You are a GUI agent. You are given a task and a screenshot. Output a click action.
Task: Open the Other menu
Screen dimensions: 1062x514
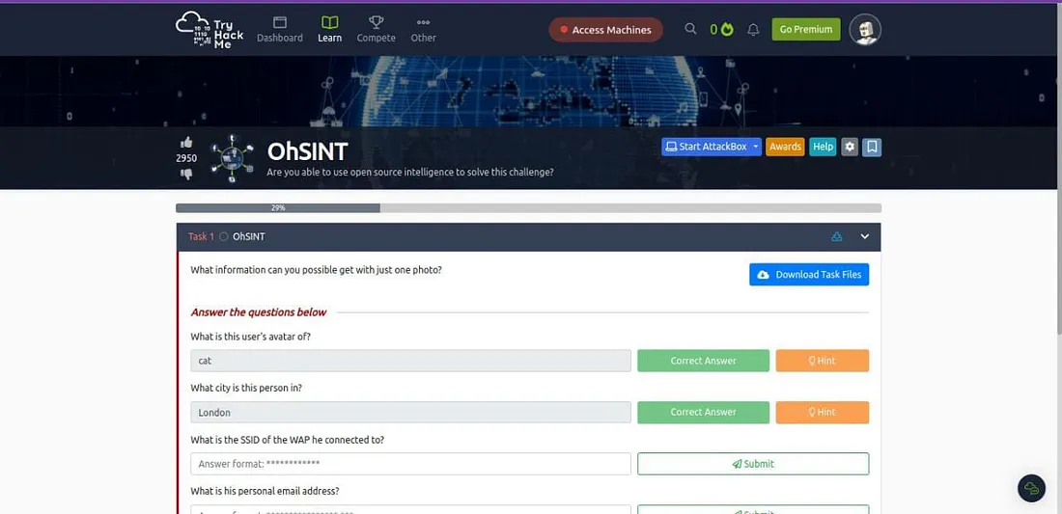coord(423,30)
